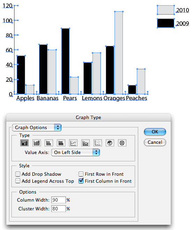Click the Column Width input field
Screen dimensions: 192x230
pos(59,200)
